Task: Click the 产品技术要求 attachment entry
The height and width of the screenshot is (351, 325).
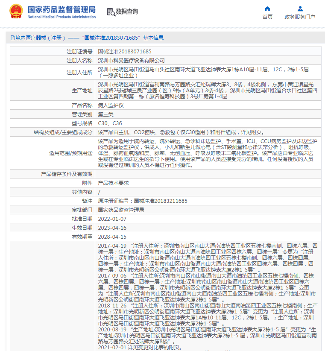Action: (113, 183)
